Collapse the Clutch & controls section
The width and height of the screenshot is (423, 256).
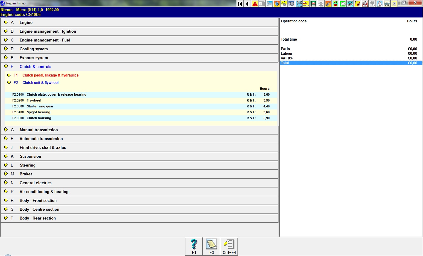139,67
